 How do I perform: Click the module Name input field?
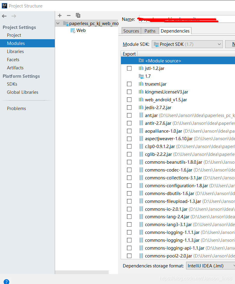(x=187, y=19)
